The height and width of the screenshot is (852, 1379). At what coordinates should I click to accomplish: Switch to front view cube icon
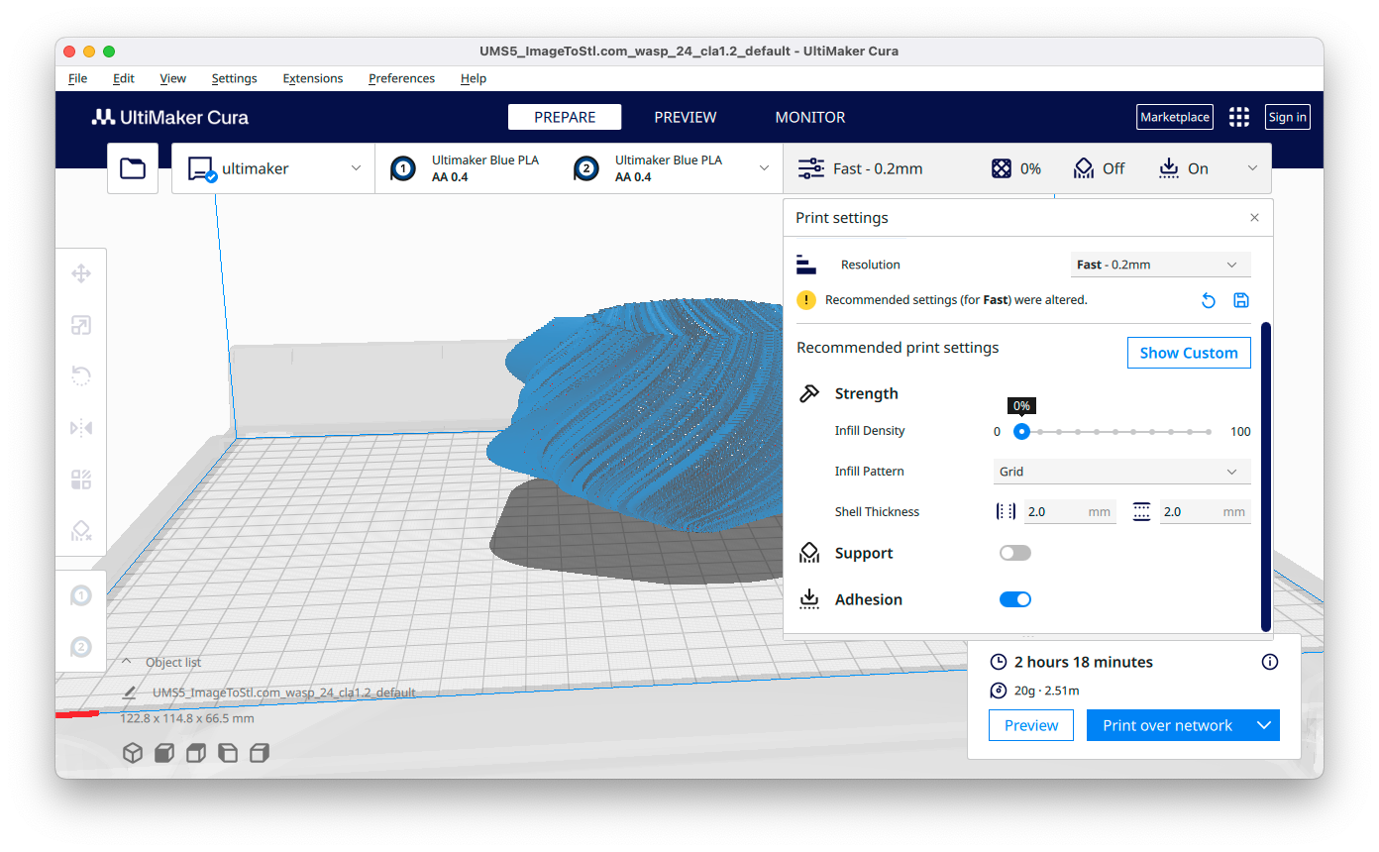(164, 754)
